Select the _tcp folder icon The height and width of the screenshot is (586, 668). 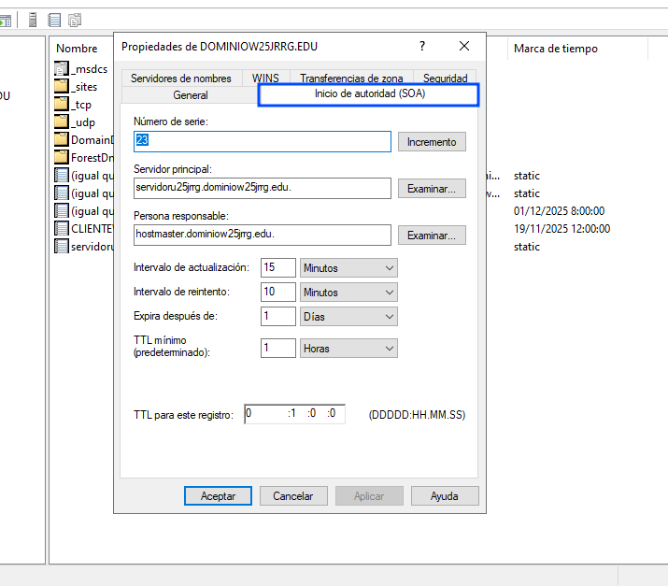click(x=62, y=104)
